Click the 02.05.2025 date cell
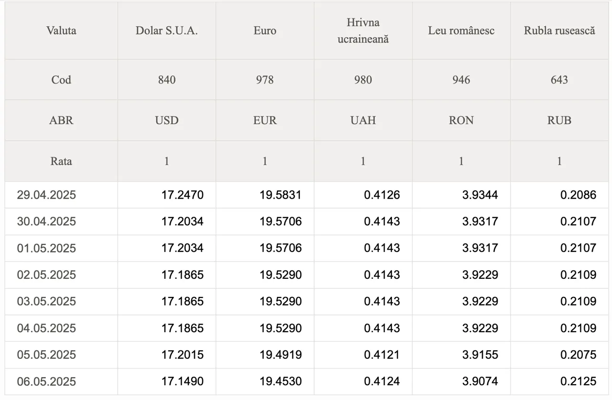This screenshot has height=400, width=612. click(46, 275)
